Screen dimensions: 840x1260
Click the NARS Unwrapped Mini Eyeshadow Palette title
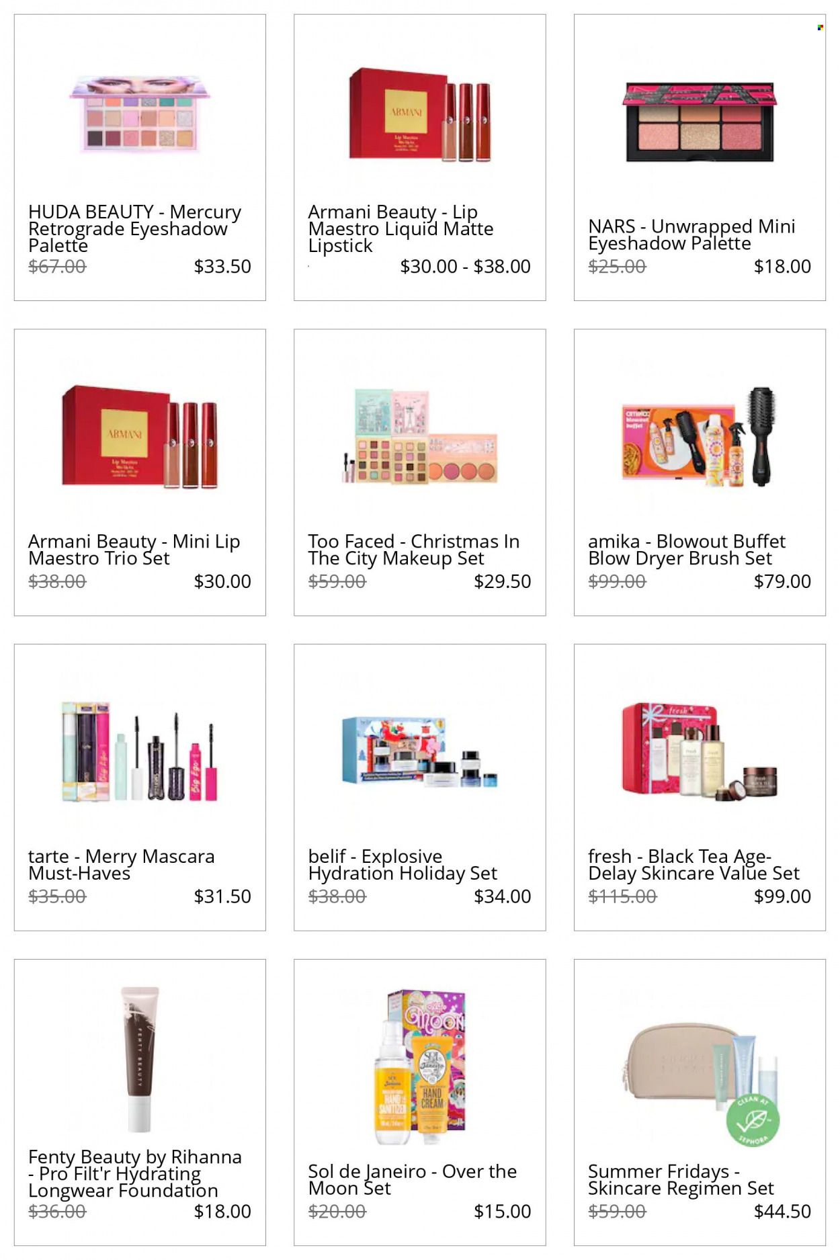(691, 235)
